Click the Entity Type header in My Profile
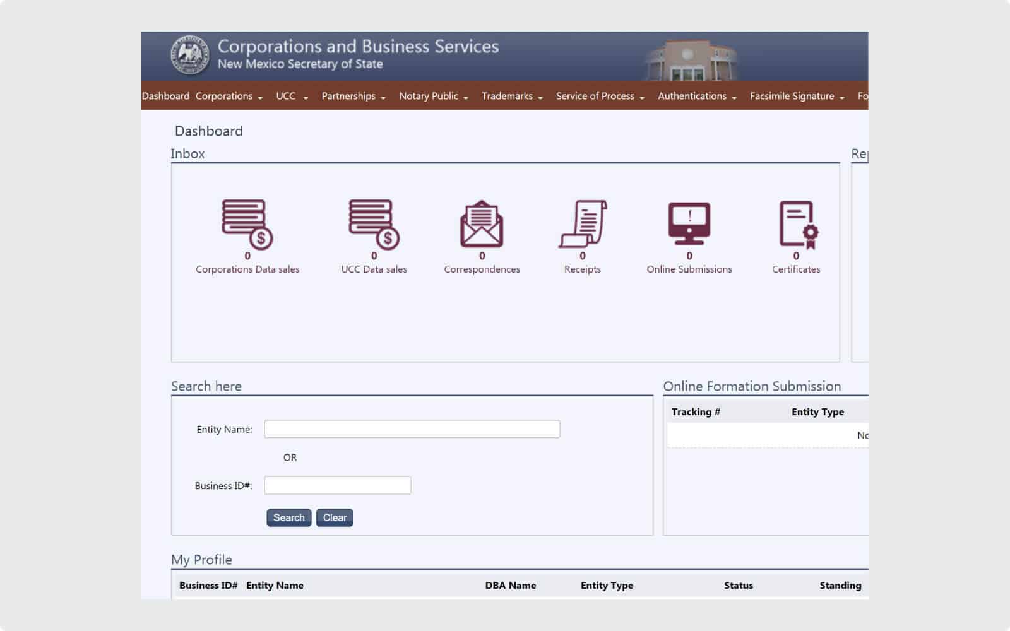Image resolution: width=1010 pixels, height=631 pixels. 607,585
